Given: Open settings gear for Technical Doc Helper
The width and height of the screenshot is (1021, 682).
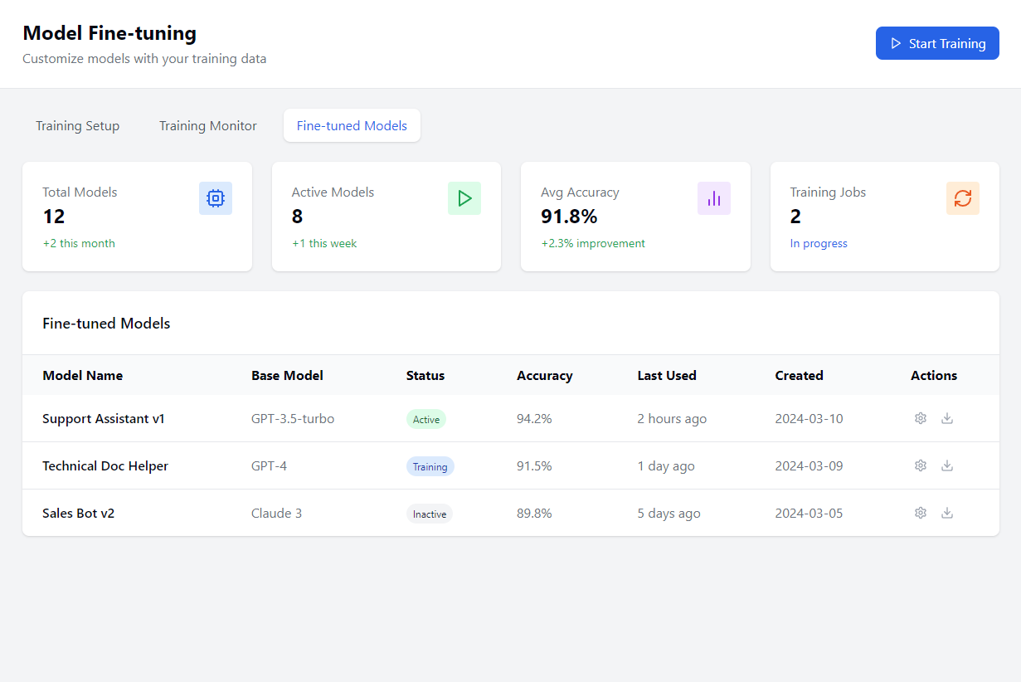Looking at the screenshot, I should [920, 465].
